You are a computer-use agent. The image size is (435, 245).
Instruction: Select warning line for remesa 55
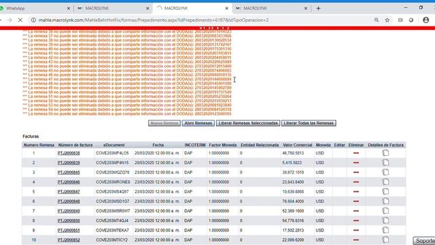click(127, 114)
